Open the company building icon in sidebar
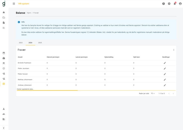183x130 pixels. [4, 119]
